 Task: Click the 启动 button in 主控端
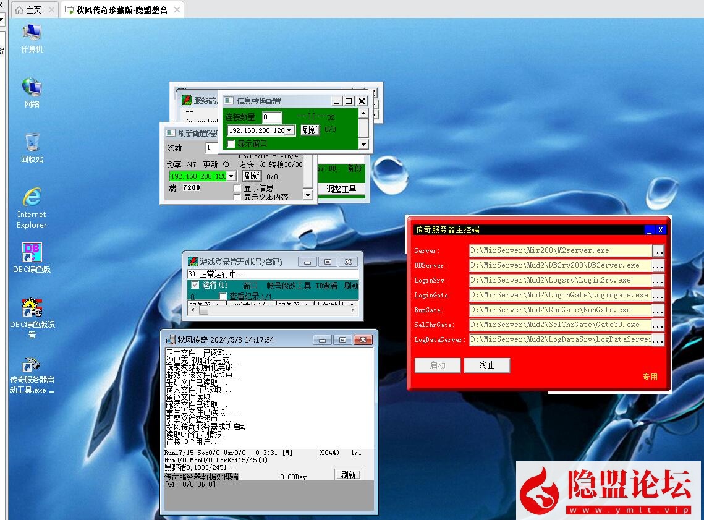point(438,365)
